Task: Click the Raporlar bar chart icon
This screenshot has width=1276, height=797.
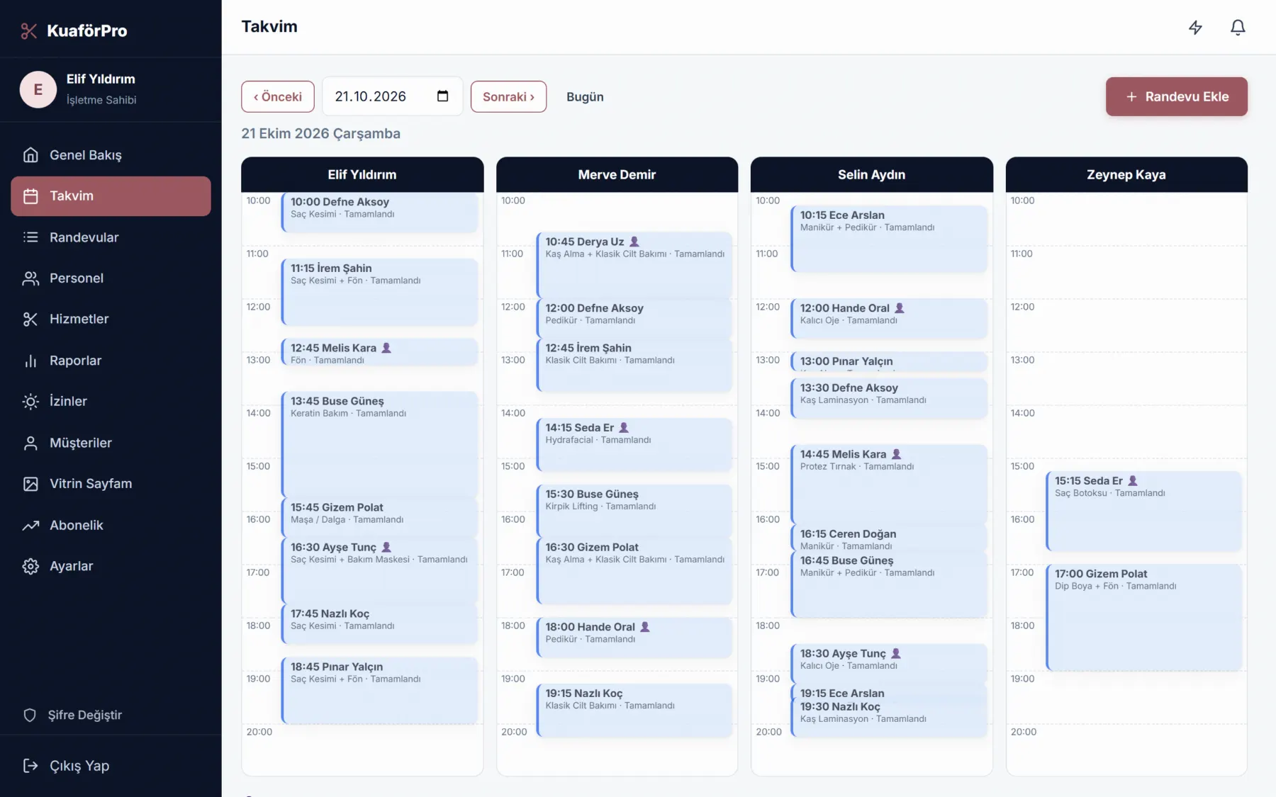Action: tap(30, 361)
